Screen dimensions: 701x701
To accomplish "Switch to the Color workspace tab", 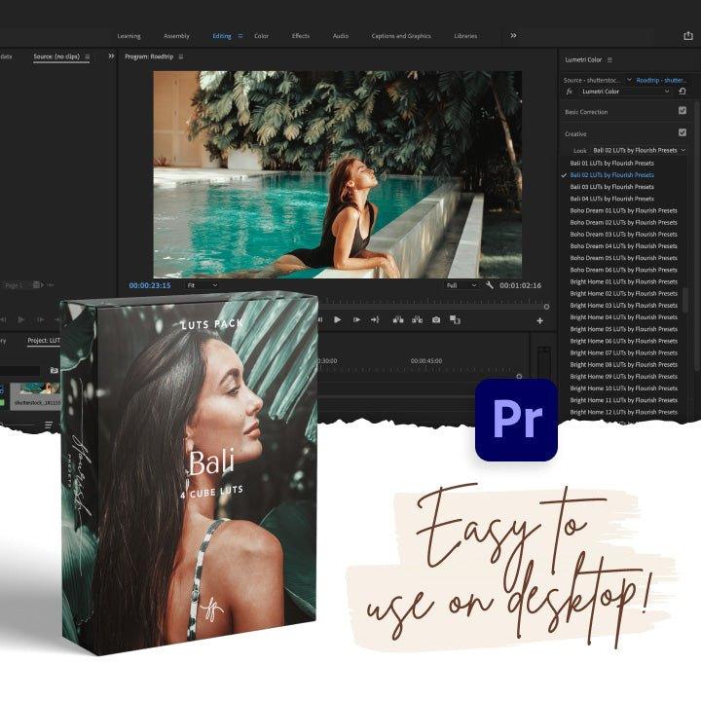I will click(261, 36).
